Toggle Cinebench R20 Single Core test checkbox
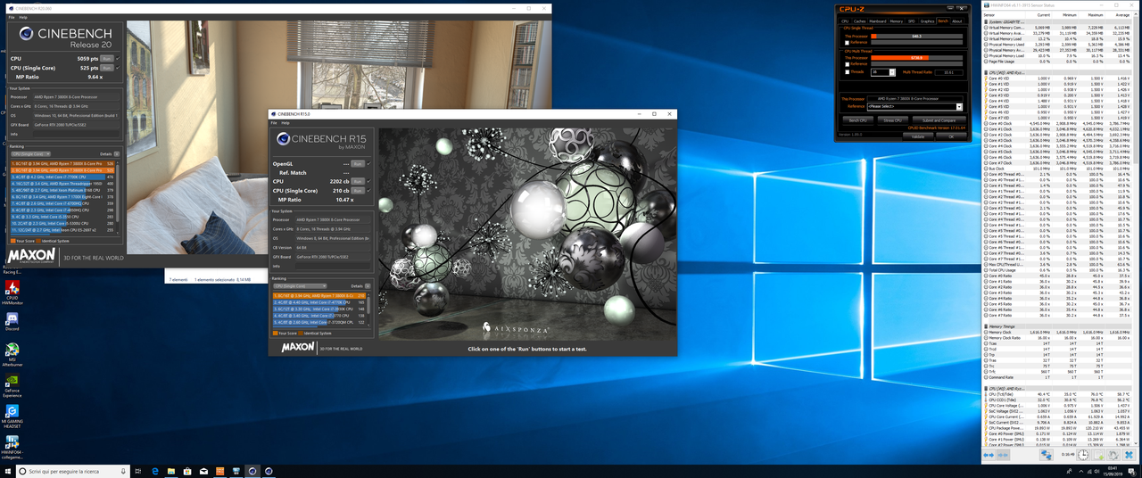 point(117,68)
